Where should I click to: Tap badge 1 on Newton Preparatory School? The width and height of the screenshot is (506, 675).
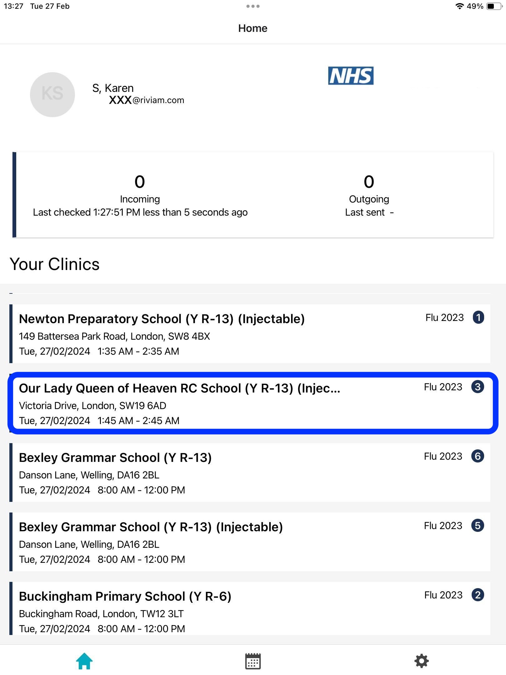[478, 317]
